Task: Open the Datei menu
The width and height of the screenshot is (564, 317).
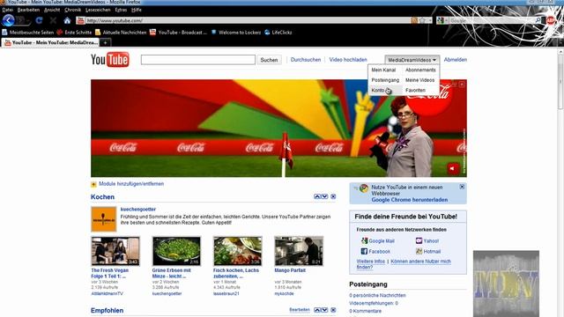Action: [7, 10]
